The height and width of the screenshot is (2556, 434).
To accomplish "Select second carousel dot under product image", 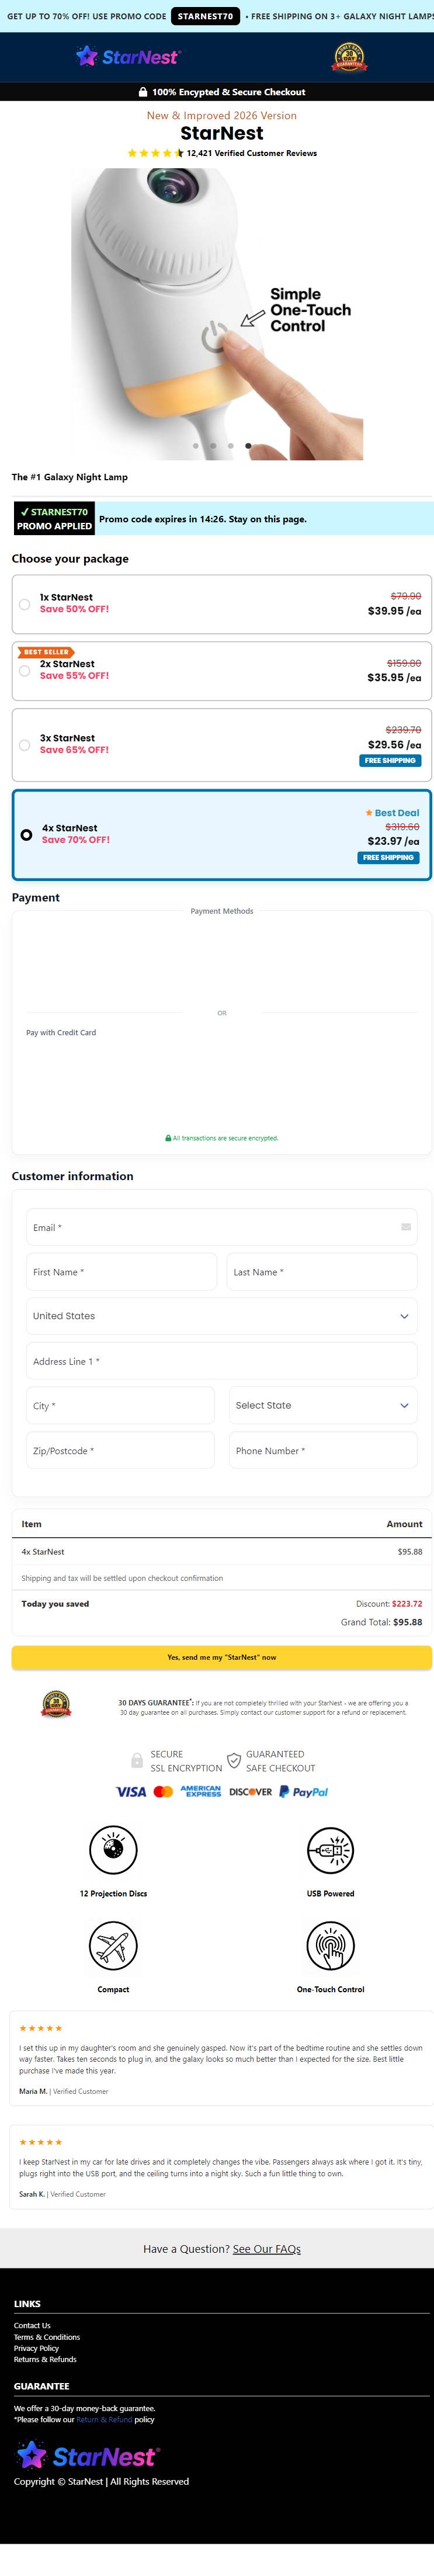I will (x=213, y=446).
